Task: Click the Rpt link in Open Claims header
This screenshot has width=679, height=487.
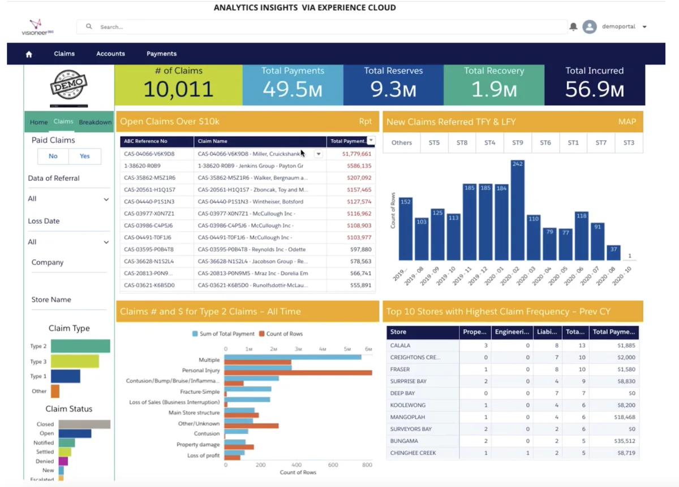Action: [x=366, y=121]
